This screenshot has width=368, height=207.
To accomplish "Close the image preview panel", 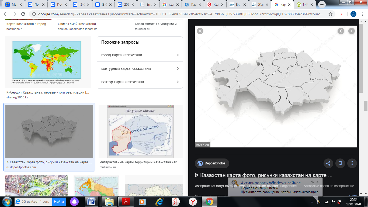I will [200, 31].
